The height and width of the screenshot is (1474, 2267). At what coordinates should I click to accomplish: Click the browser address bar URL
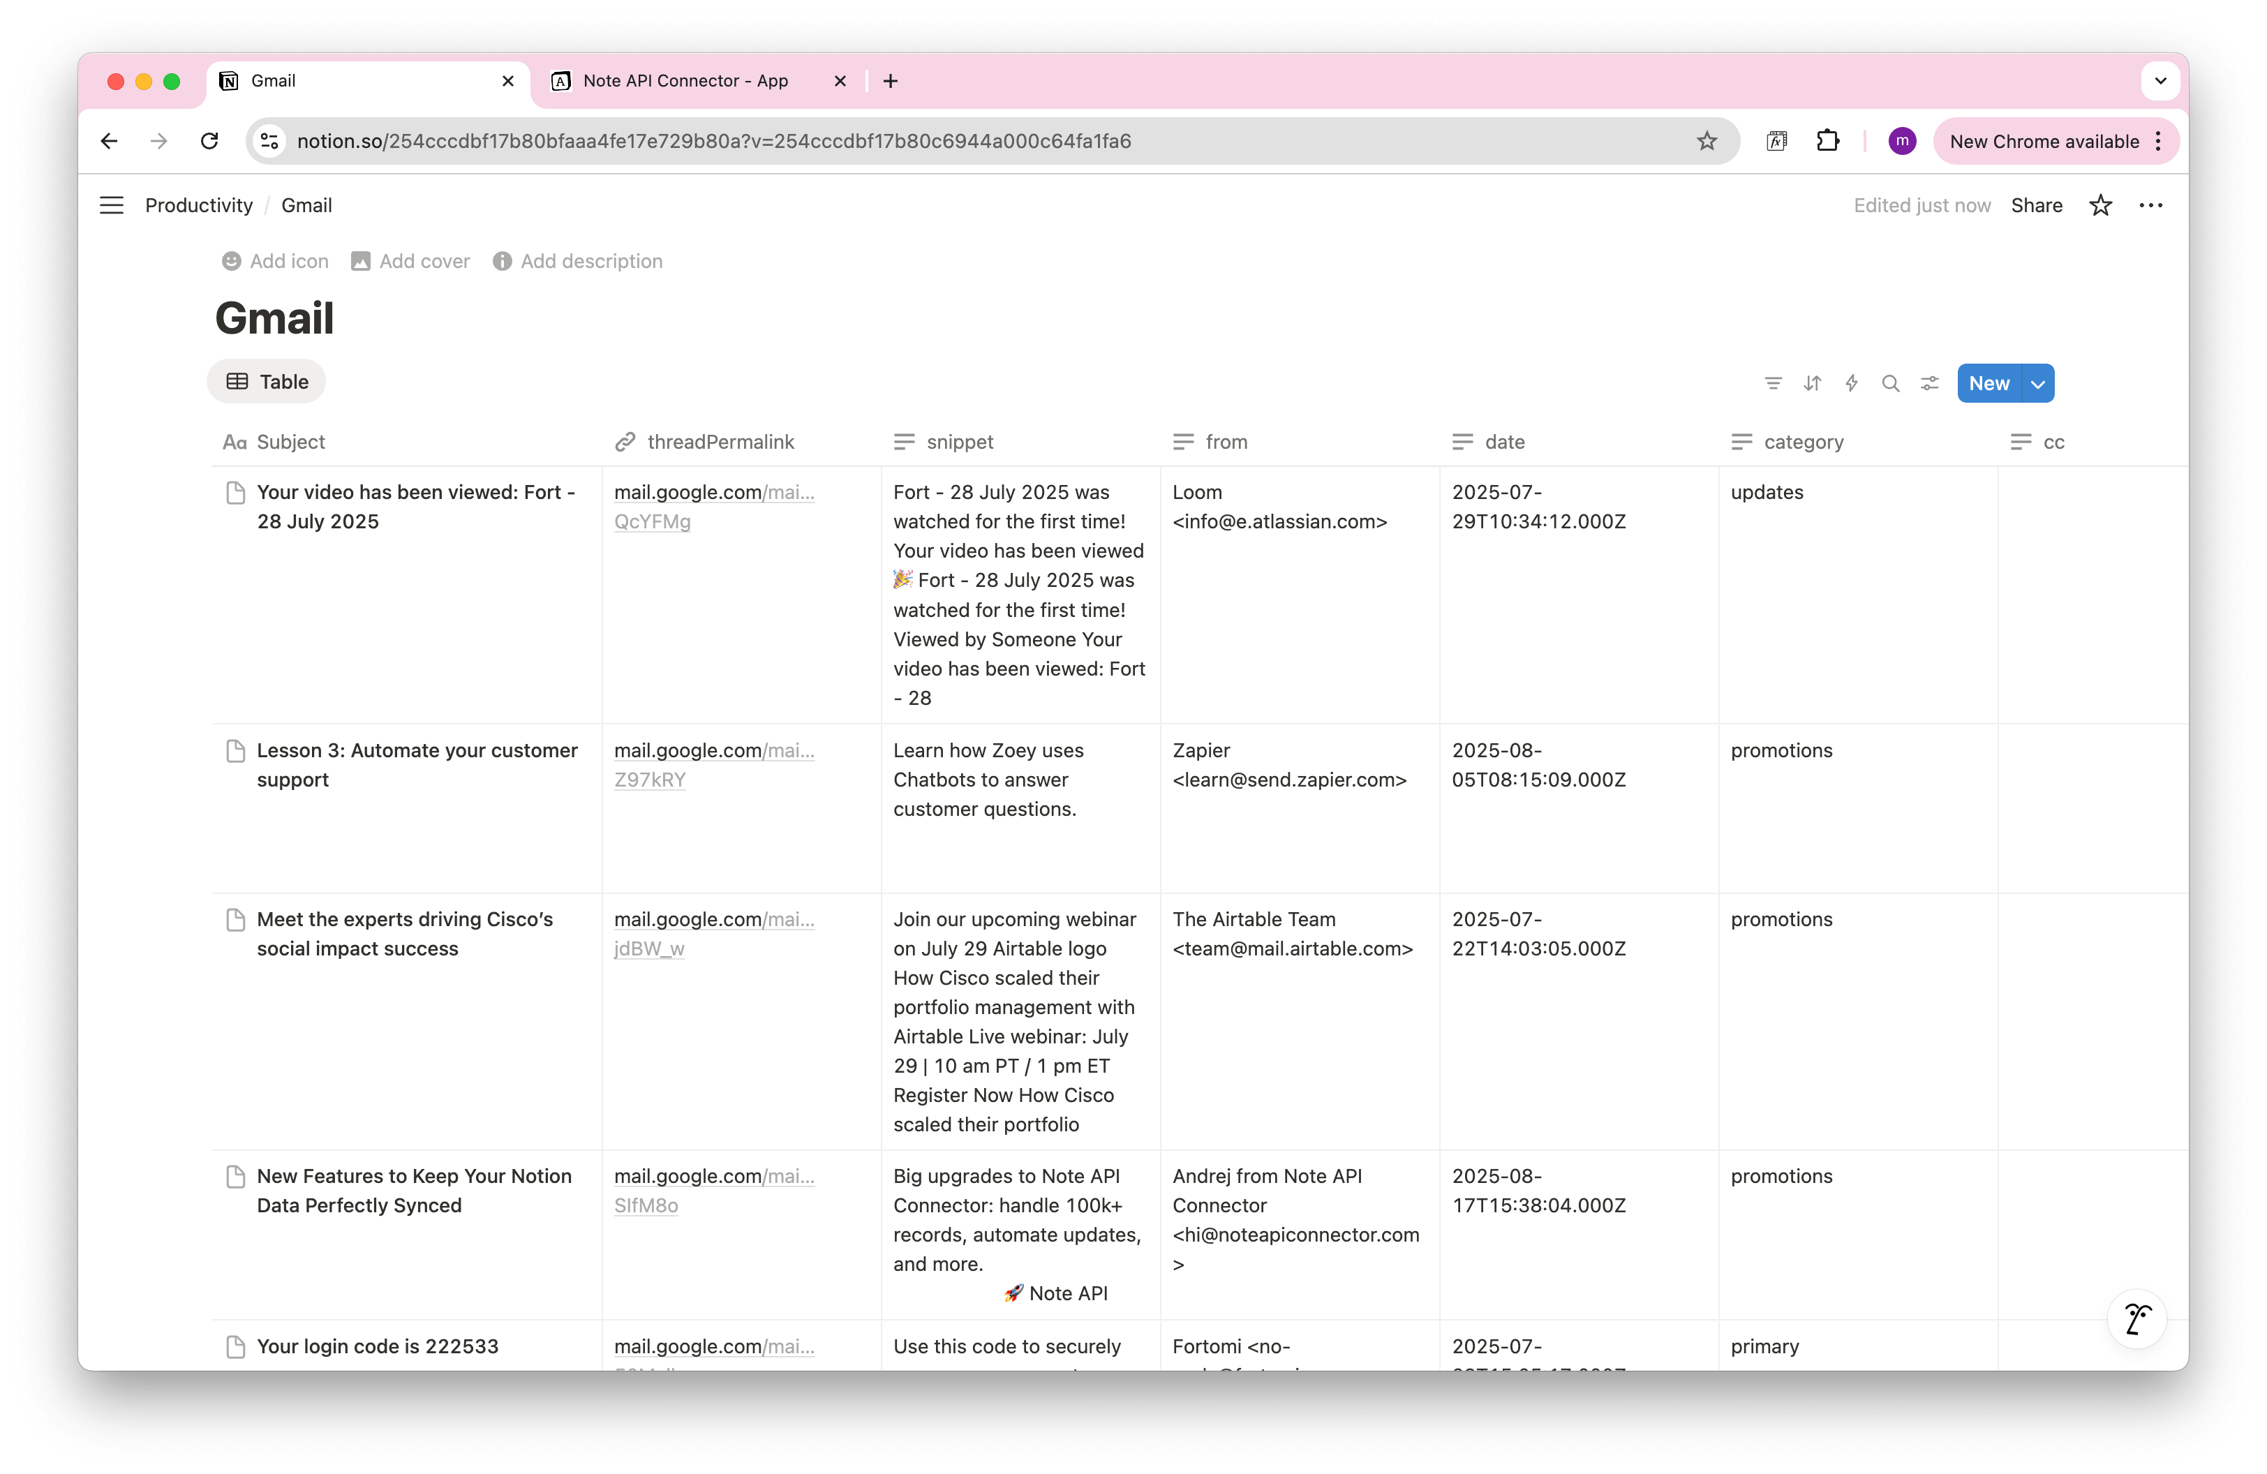click(713, 141)
